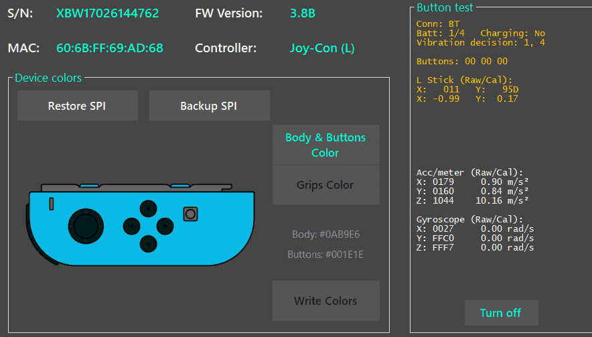This screenshot has height=337, width=592.
Task: Select the Grips Color button
Action: click(326, 185)
